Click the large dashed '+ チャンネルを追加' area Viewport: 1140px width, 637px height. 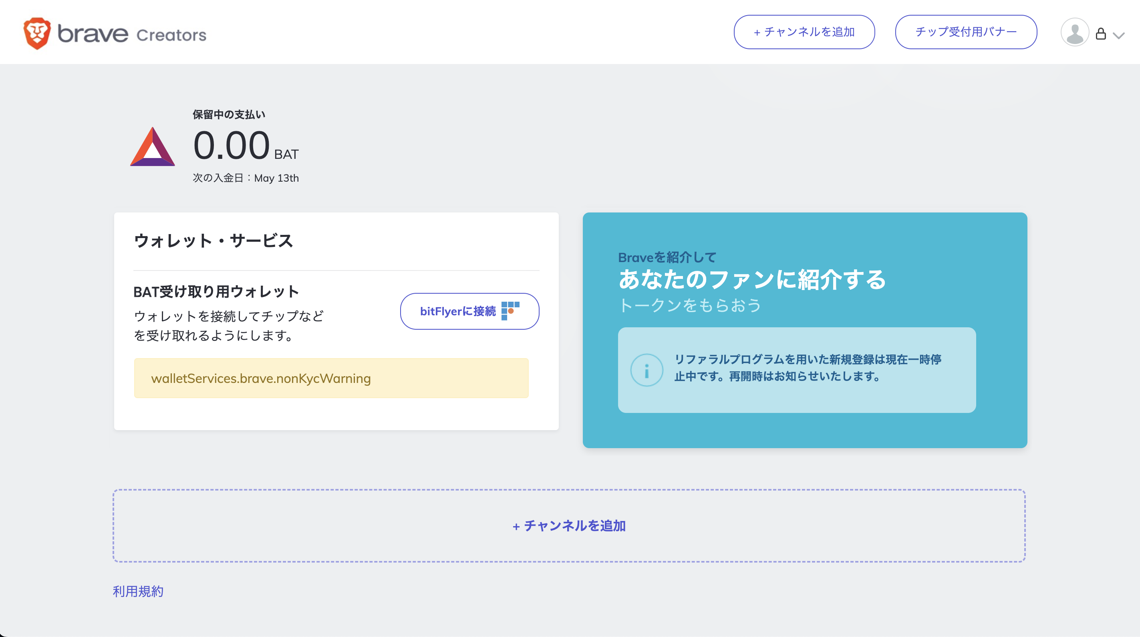569,526
